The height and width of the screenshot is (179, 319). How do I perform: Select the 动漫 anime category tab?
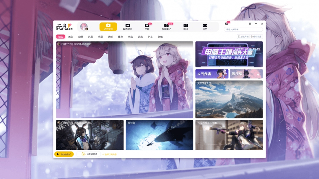tap(81, 37)
